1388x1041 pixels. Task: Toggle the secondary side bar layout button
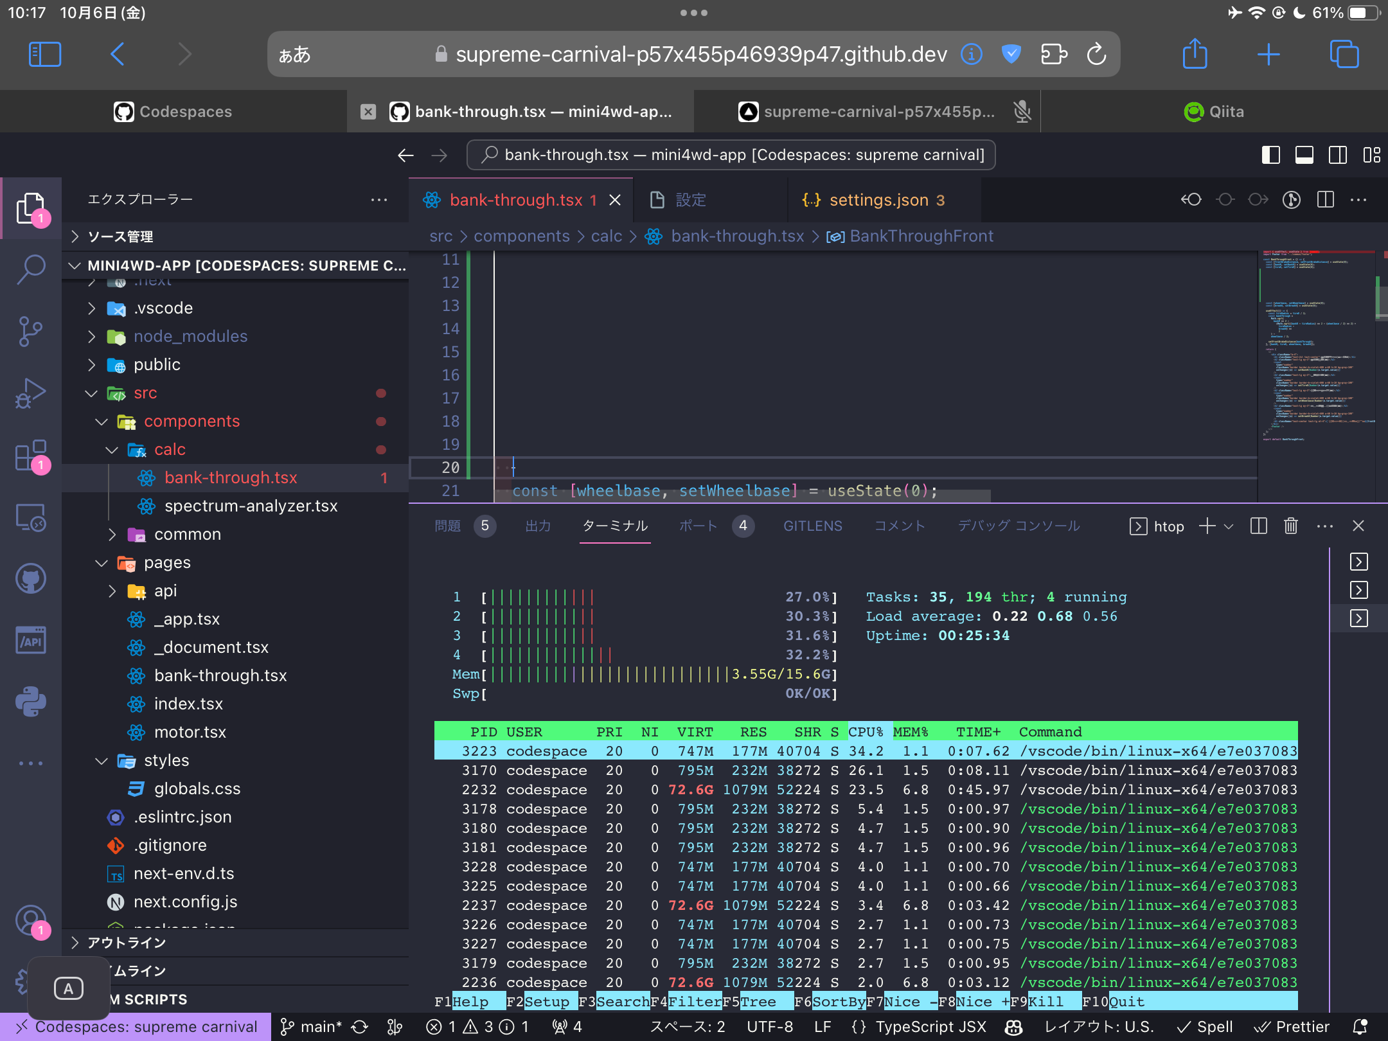1338,155
